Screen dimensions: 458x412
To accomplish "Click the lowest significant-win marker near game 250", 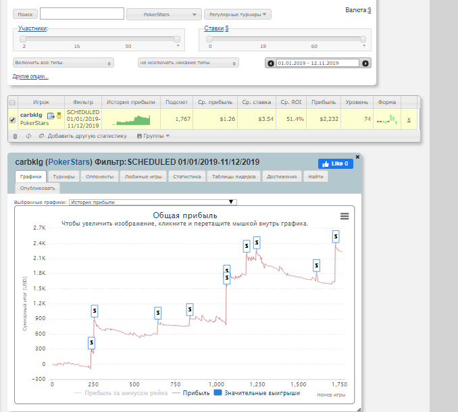I will 91,343.
